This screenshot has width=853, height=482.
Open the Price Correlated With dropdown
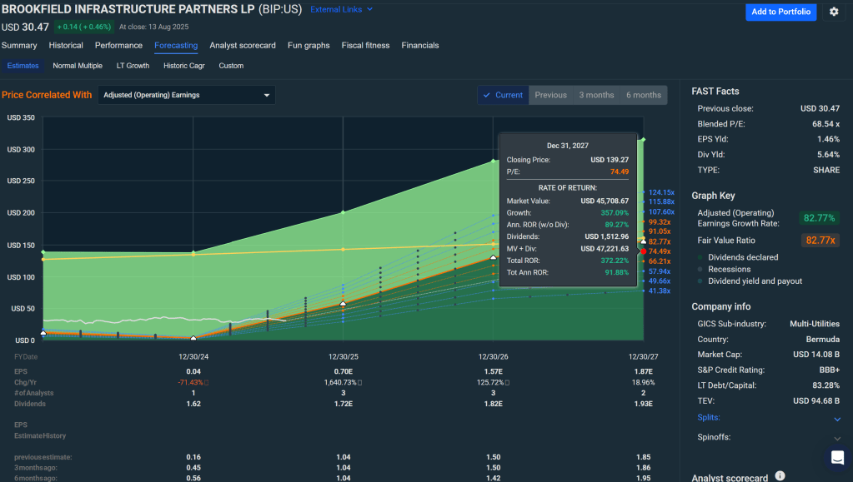pyautogui.click(x=187, y=95)
